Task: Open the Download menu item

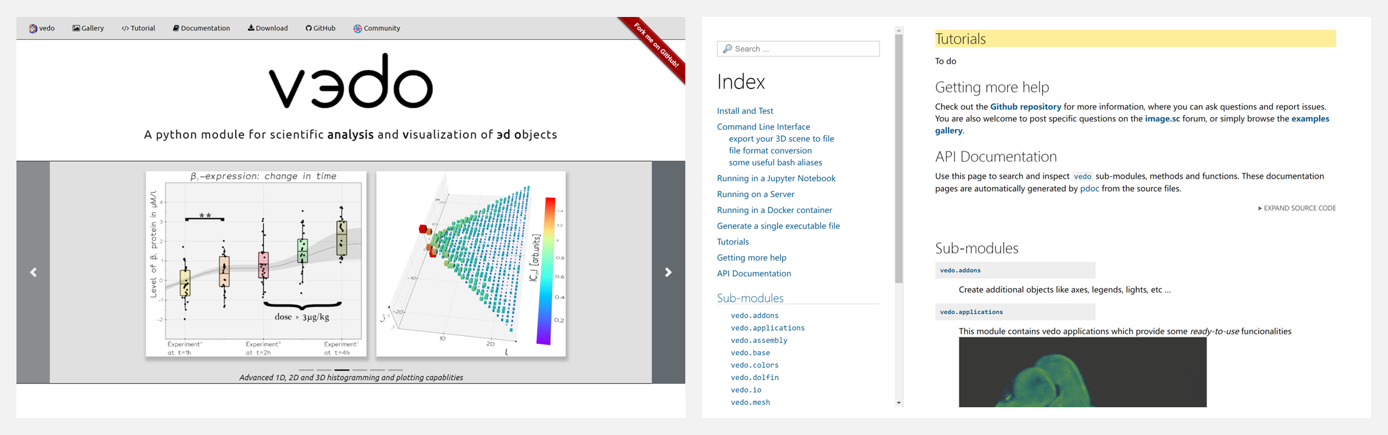Action: (267, 28)
